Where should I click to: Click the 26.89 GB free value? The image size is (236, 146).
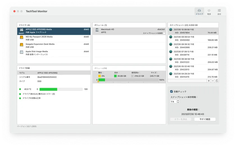click(x=122, y=76)
